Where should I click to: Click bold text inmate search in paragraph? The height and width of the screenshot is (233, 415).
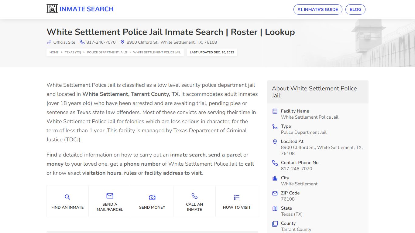188,155
